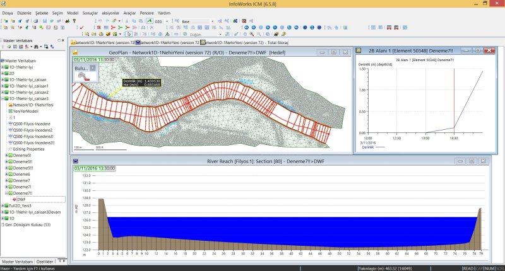Screen dimensions: 505x271
Task: Select the arrow pointer selection tool
Action: [128, 34]
